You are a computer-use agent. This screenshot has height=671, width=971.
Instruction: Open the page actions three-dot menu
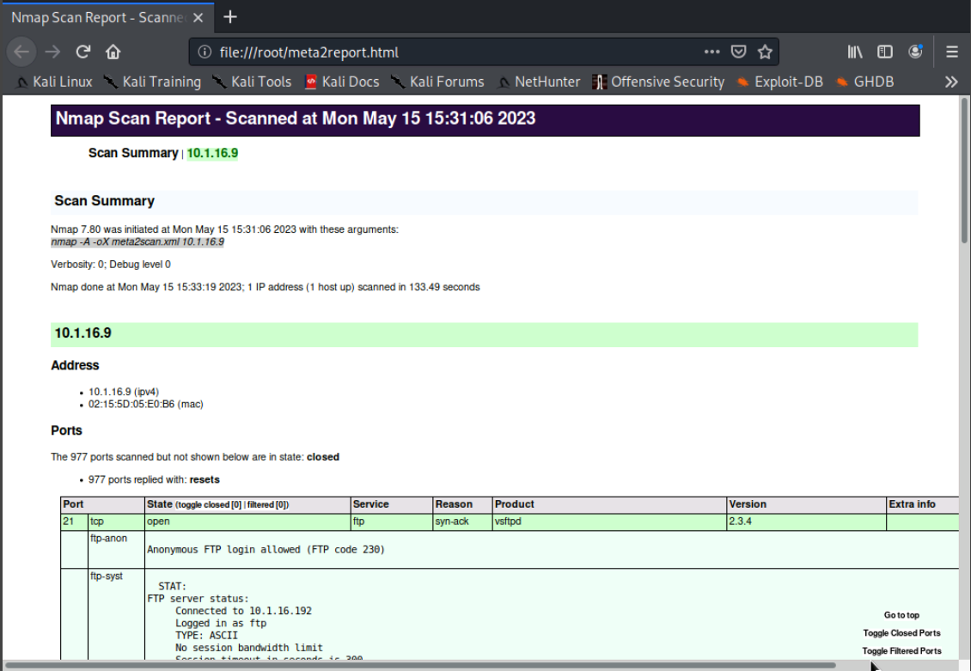tap(712, 52)
